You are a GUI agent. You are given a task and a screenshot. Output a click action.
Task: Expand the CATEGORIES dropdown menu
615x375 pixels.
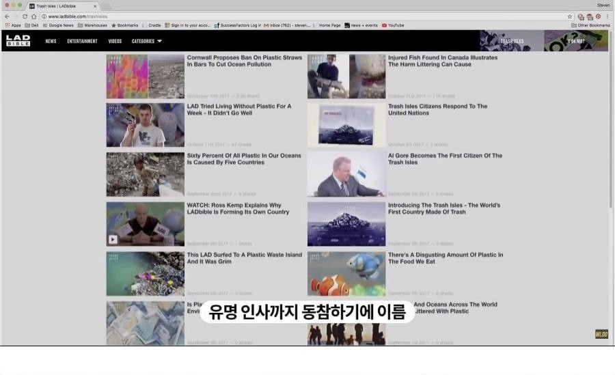[147, 41]
